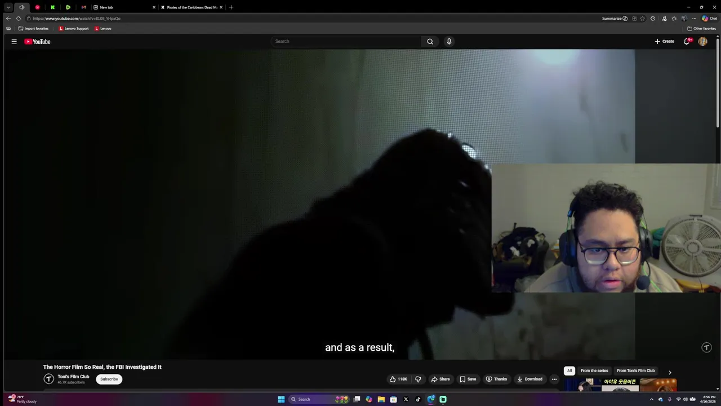This screenshot has height=406, width=721.
Task: Click the taskbar Search box
Action: click(x=319, y=399)
